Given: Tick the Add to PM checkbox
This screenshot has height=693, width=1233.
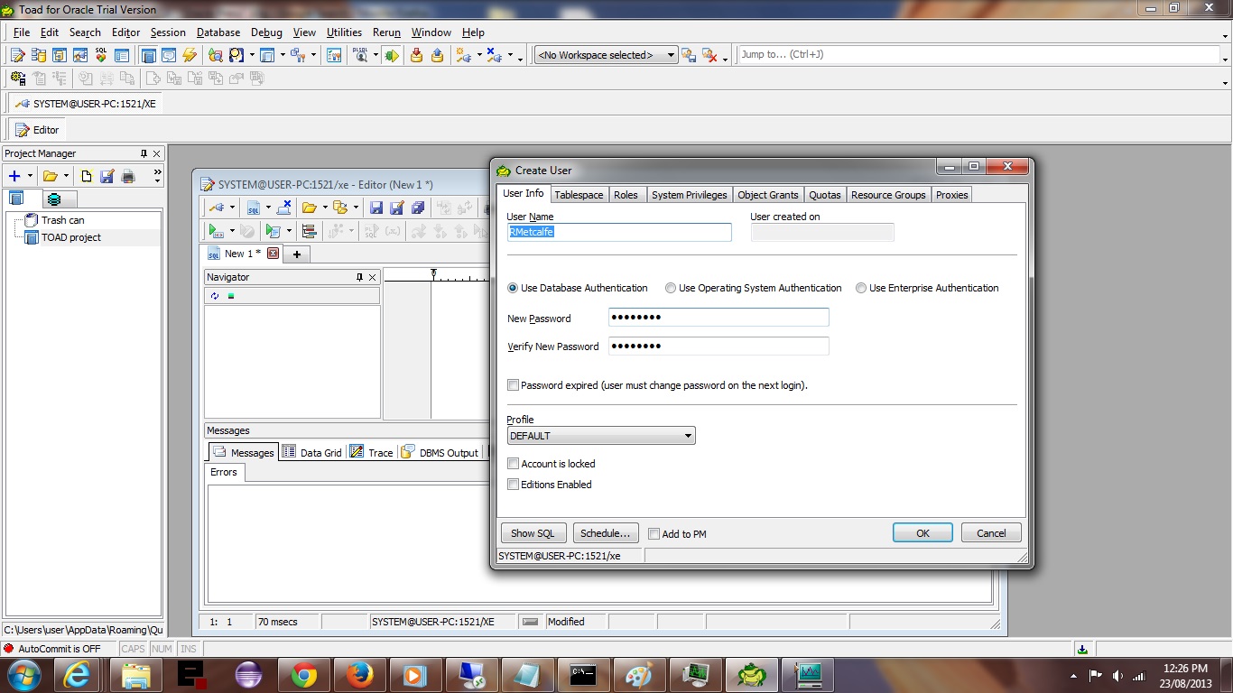Looking at the screenshot, I should pos(654,534).
